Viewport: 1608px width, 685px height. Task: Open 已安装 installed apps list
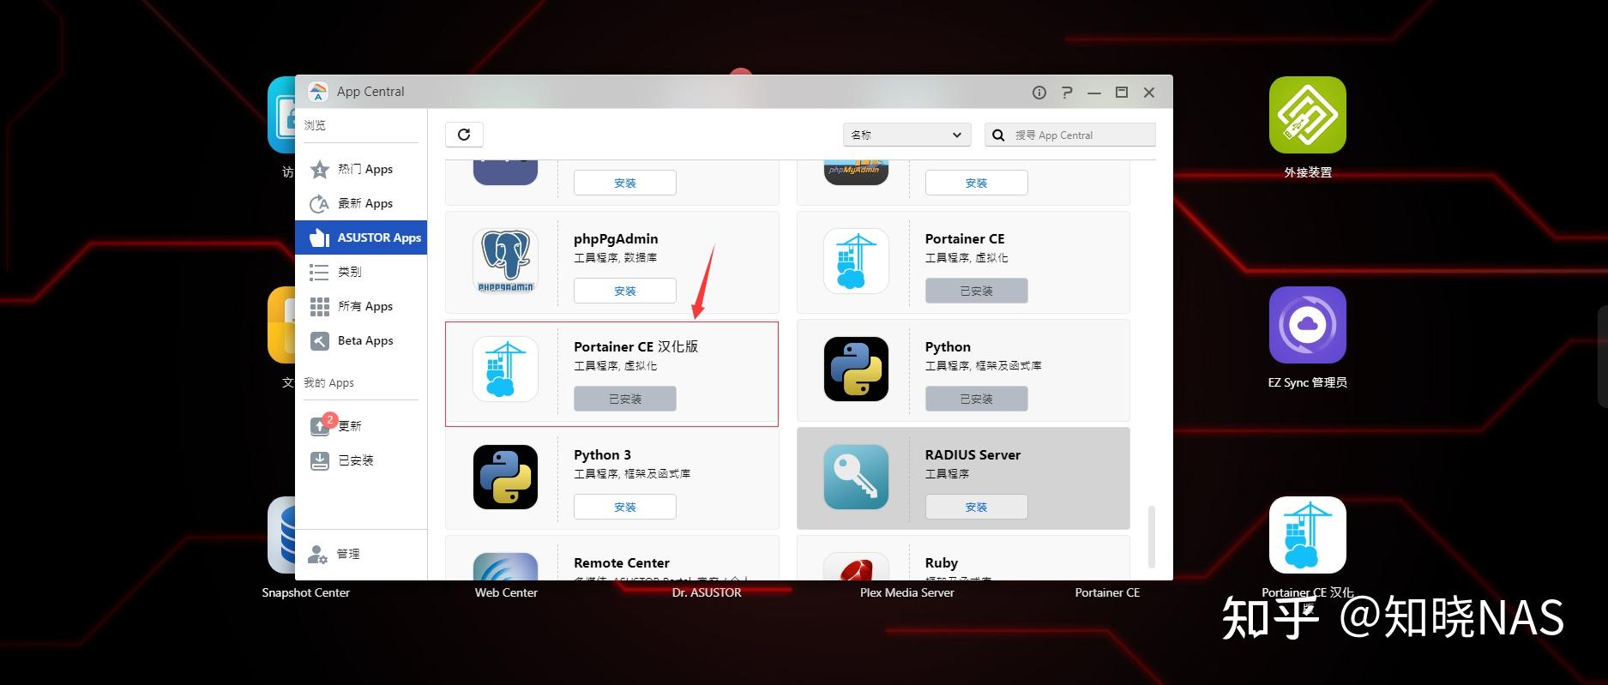coord(361,460)
